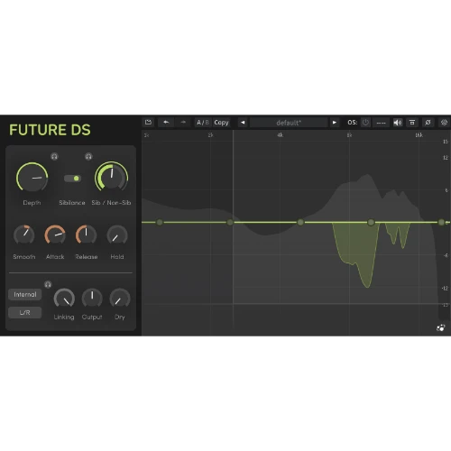The width and height of the screenshot is (451, 451).
Task: Click the L/R channel mode button
Action: [x=25, y=313]
